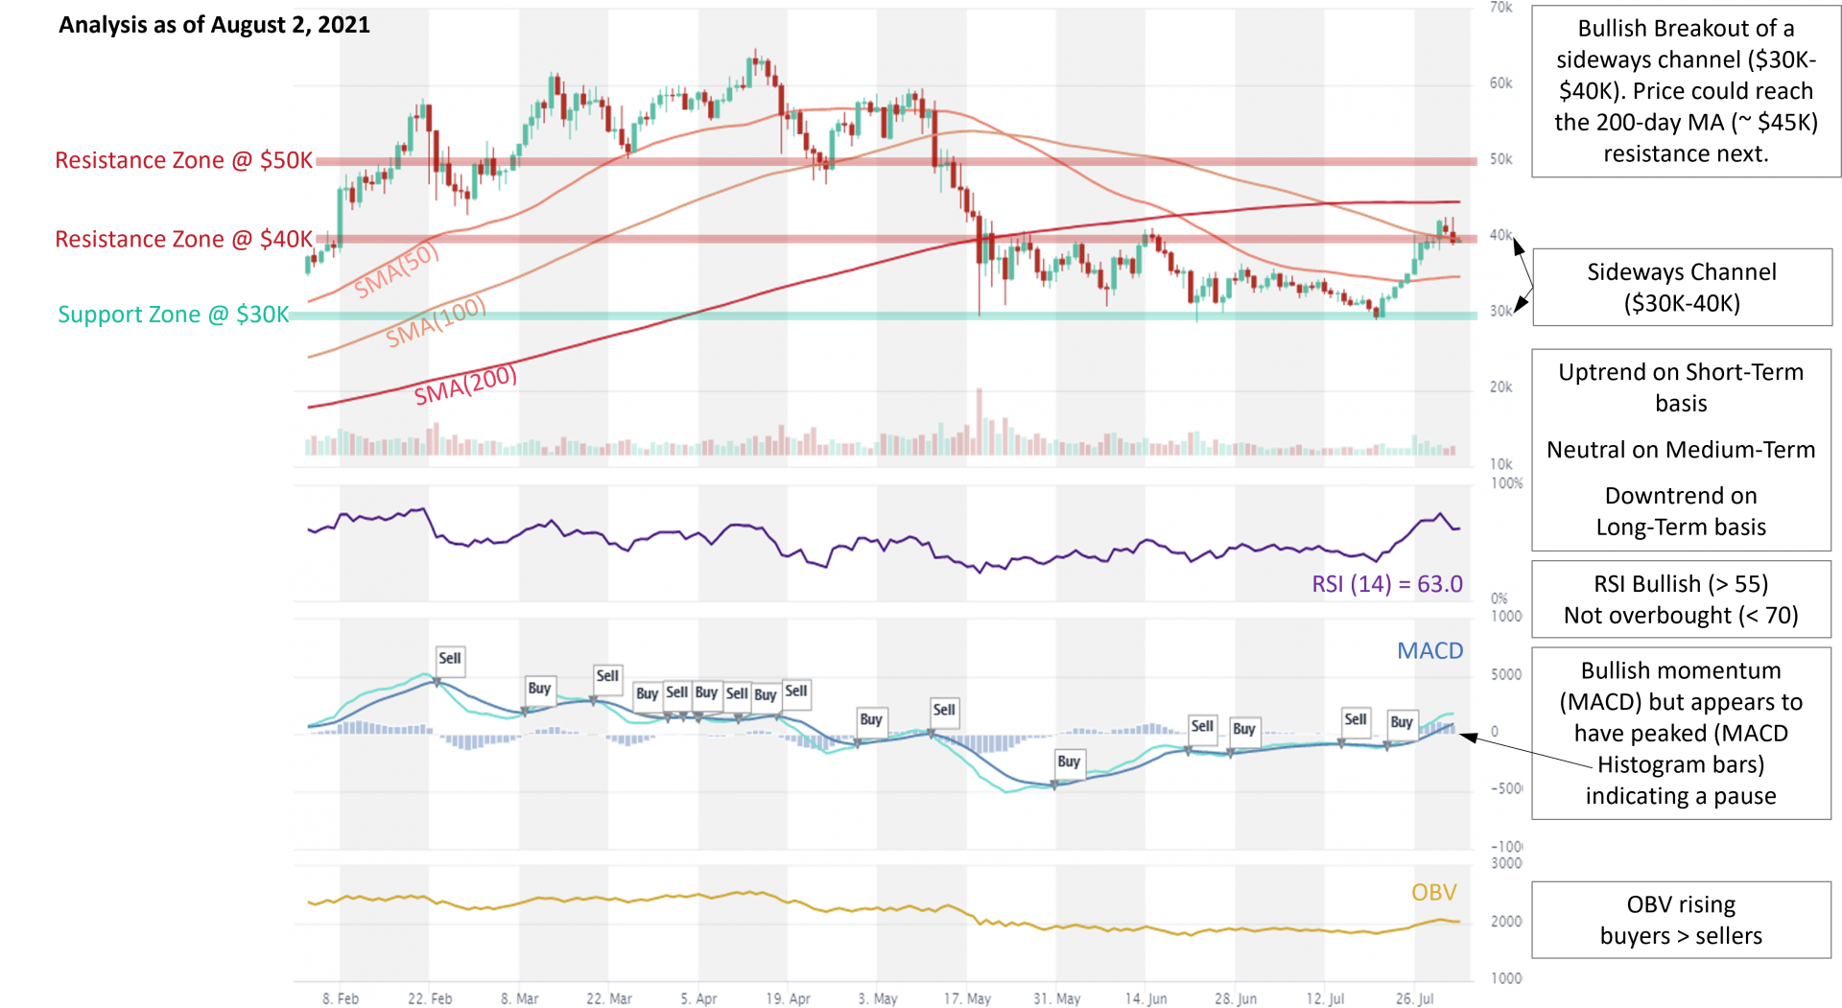Click the Buy marker near 3 May

(x=871, y=719)
